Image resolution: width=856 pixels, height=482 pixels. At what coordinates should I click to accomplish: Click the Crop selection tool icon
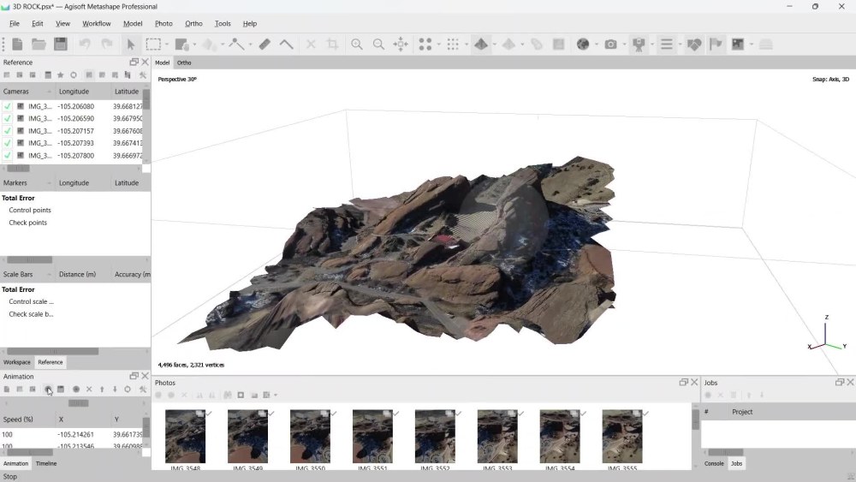point(332,45)
